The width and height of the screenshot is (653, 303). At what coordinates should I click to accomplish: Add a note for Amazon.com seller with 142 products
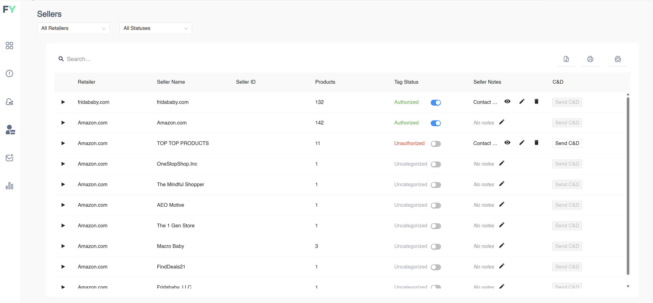point(502,122)
